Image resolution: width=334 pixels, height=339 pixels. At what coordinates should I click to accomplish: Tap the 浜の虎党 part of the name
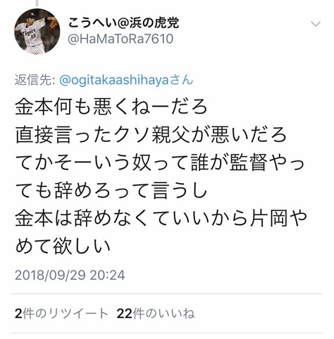point(154,23)
